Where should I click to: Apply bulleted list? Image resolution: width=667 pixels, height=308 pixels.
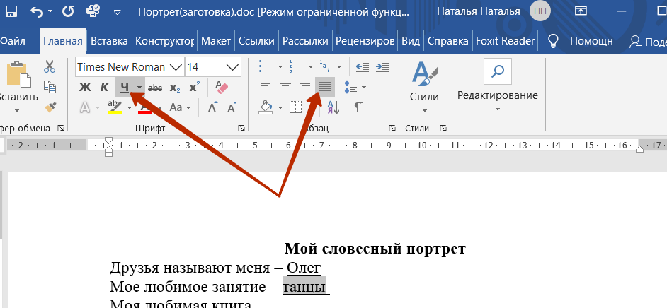pyautogui.click(x=266, y=66)
